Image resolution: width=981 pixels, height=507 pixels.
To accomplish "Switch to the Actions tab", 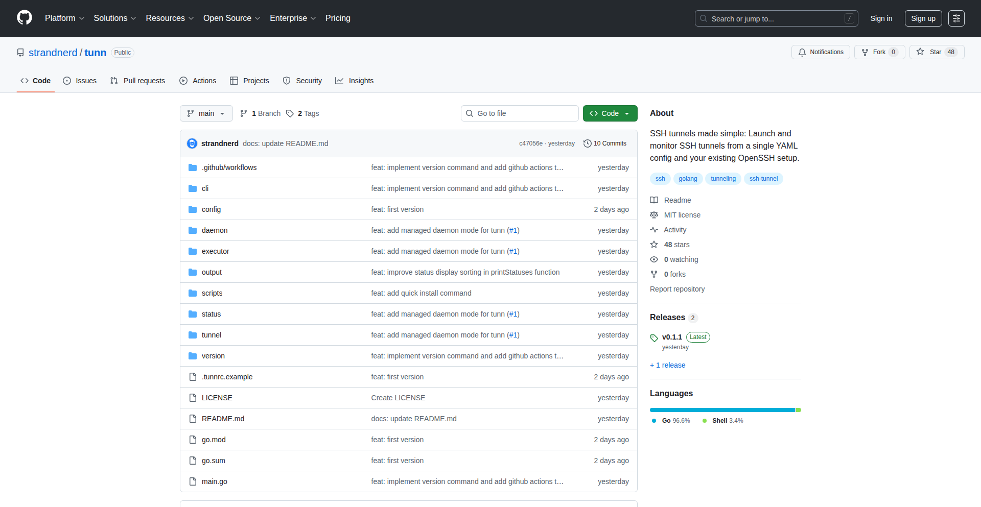I will (198, 81).
